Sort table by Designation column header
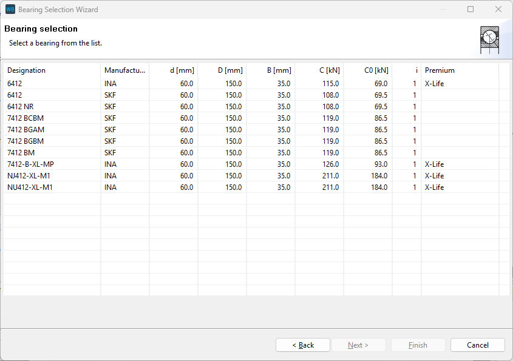Screen dimensions: 513x361 [27, 70]
